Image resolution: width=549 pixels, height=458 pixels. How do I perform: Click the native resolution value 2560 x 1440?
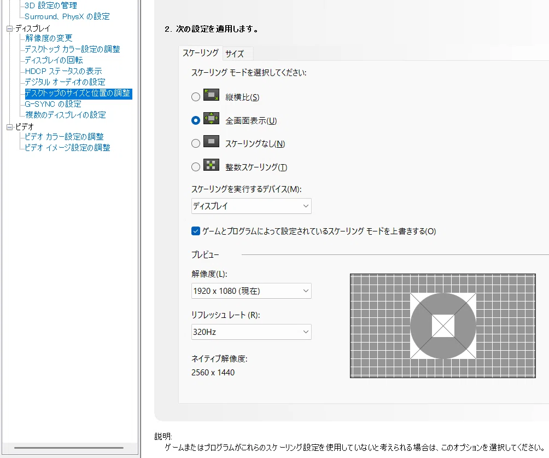pyautogui.click(x=213, y=373)
